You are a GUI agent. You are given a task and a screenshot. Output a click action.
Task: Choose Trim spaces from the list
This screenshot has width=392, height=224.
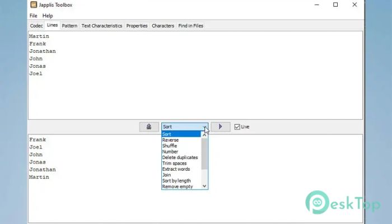point(181,164)
